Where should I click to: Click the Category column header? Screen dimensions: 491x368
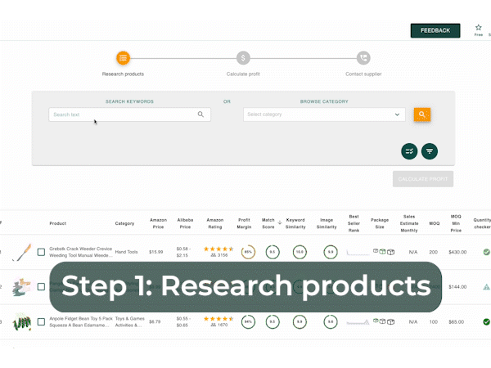click(124, 223)
